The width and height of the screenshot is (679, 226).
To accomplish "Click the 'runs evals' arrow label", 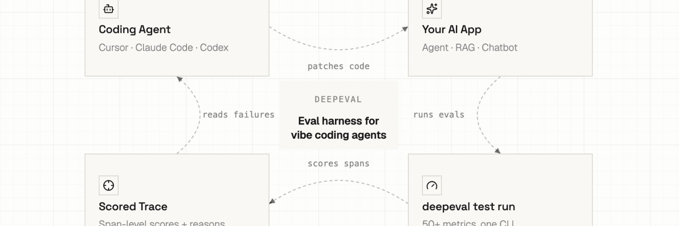I will (x=439, y=115).
